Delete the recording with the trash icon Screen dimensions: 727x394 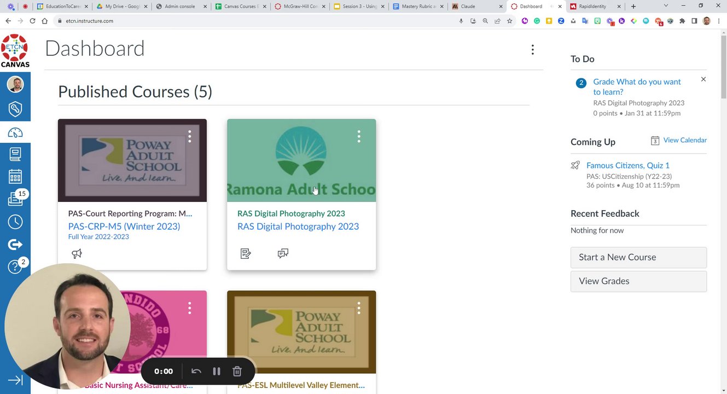[x=237, y=372]
